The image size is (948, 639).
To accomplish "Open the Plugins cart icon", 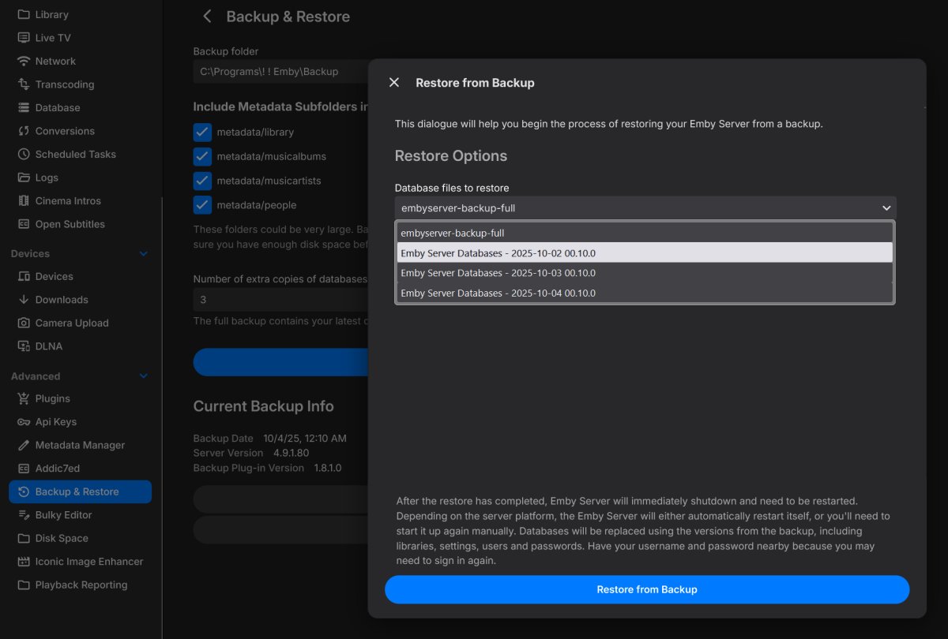I will coord(23,399).
